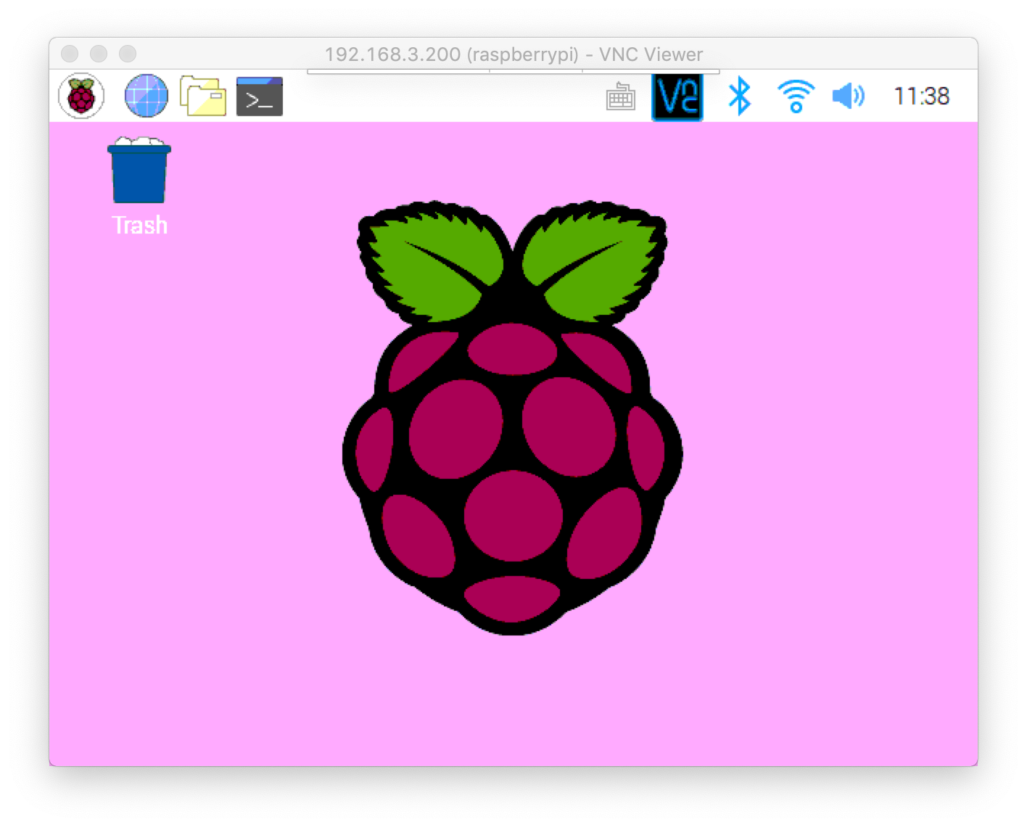Open the Wi-Fi network menu
Screen dimensions: 1027x827
[x=796, y=96]
